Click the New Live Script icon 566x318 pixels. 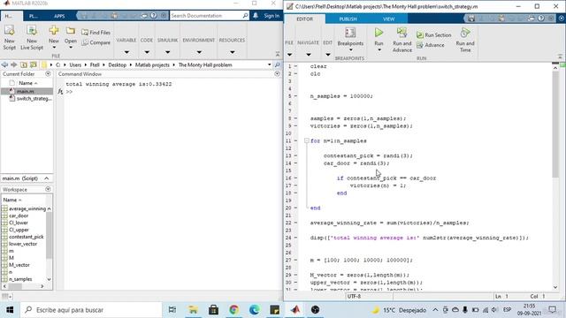[x=32, y=31]
